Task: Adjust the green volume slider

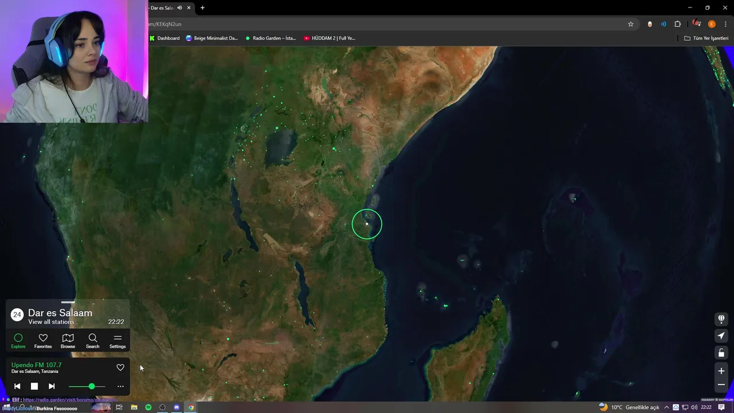Action: (87, 387)
